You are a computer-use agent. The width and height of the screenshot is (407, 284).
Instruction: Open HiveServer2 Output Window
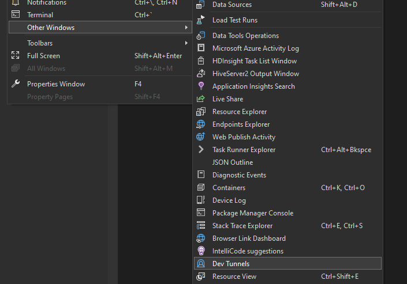pos(255,74)
